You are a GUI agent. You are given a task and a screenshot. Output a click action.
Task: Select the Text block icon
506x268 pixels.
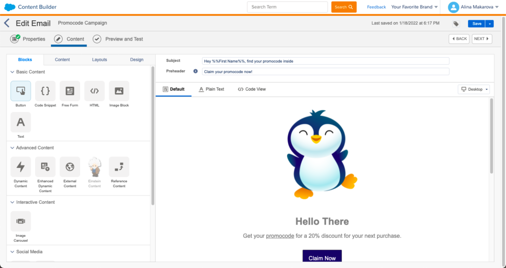(21, 122)
